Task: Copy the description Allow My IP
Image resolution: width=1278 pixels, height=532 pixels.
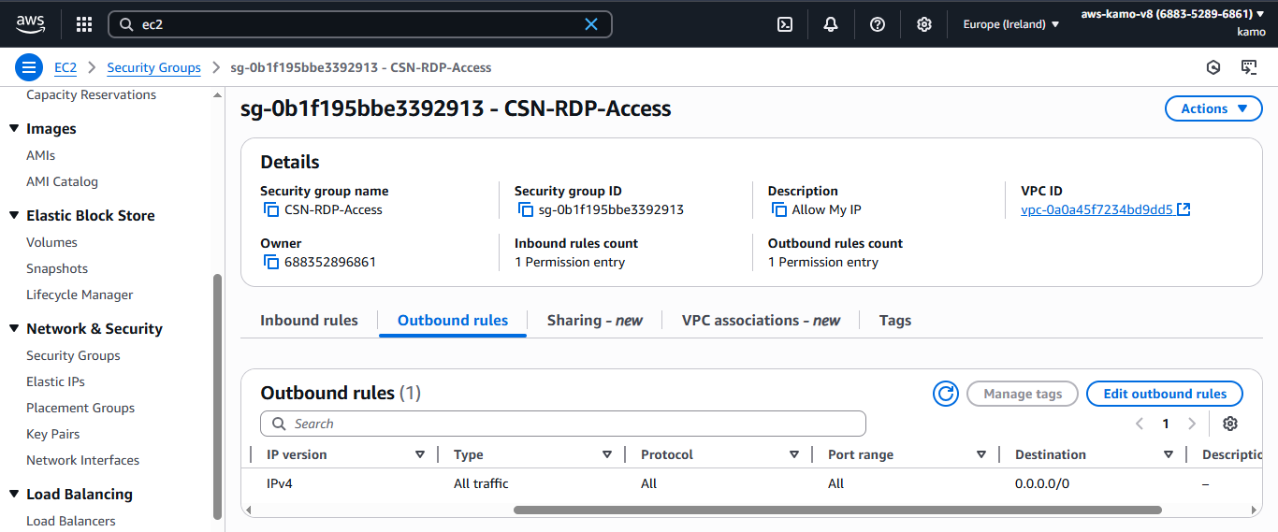Action: tap(779, 209)
